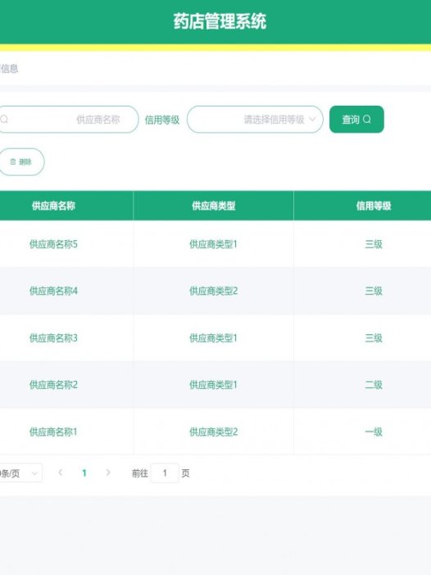The image size is (431, 575).
Task: Click 二级 credit level cell
Action: pyautogui.click(x=374, y=385)
